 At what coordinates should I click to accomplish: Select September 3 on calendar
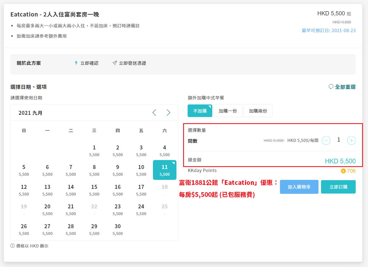tap(141, 151)
